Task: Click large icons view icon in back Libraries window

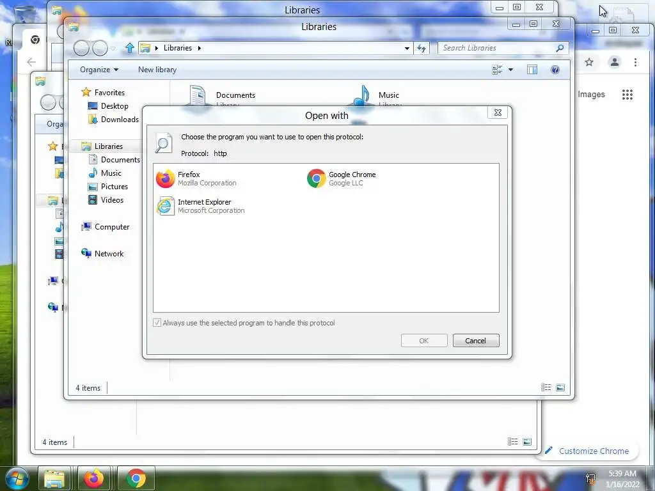Action: (x=527, y=442)
